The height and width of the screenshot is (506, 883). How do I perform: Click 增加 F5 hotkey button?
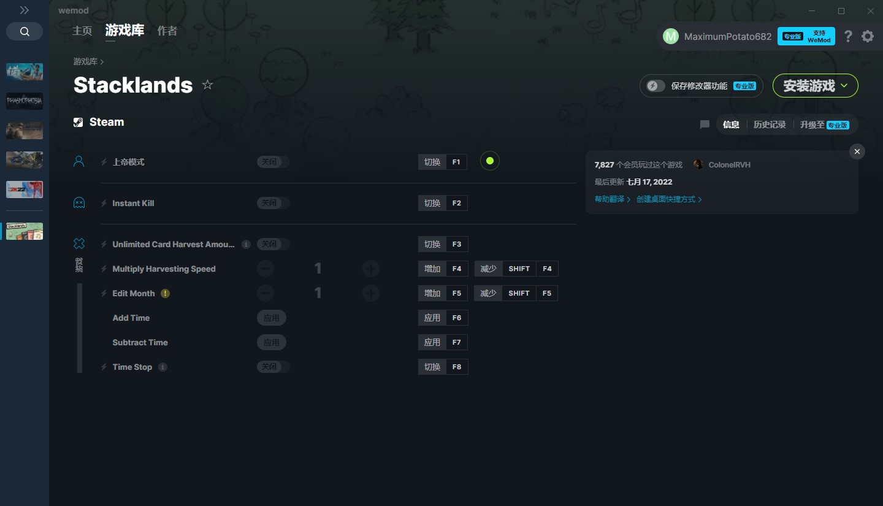pos(443,293)
